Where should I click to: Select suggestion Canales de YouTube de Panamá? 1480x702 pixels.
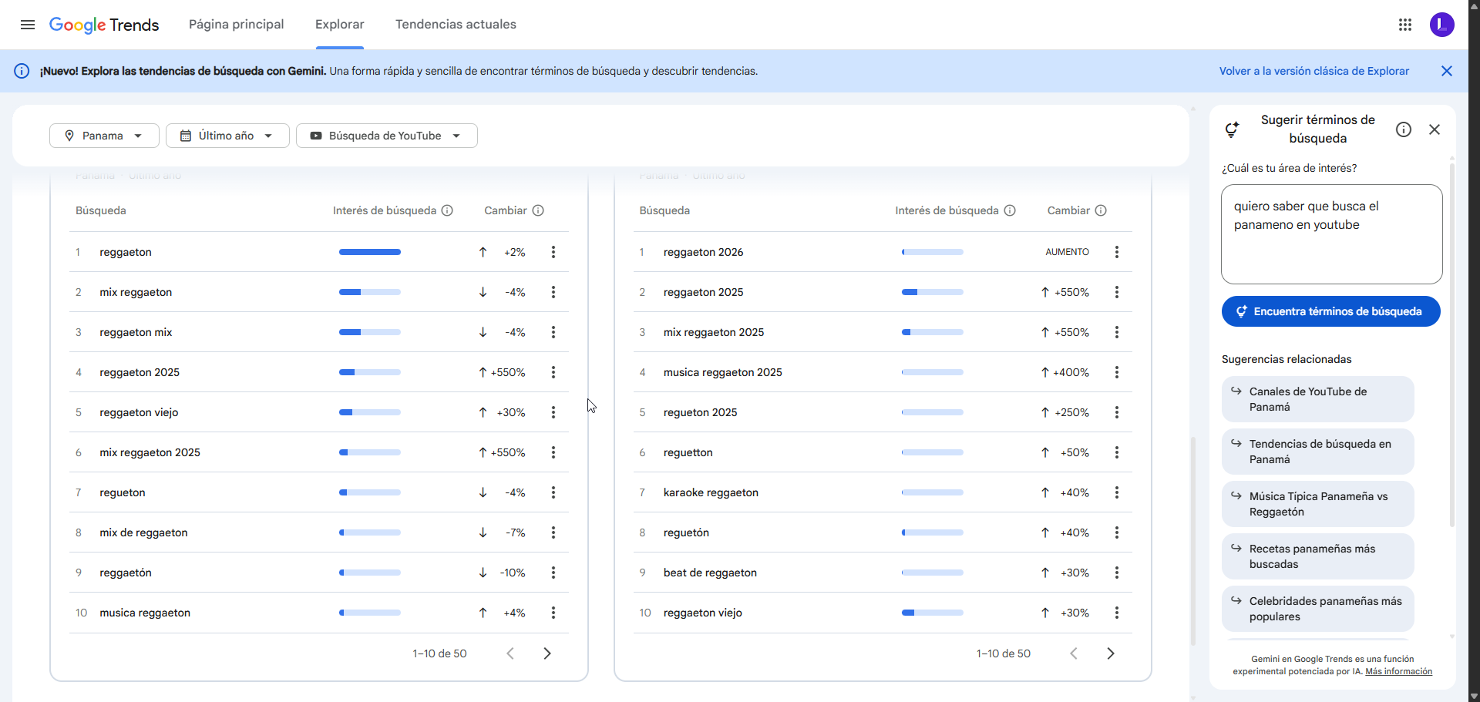click(1318, 399)
